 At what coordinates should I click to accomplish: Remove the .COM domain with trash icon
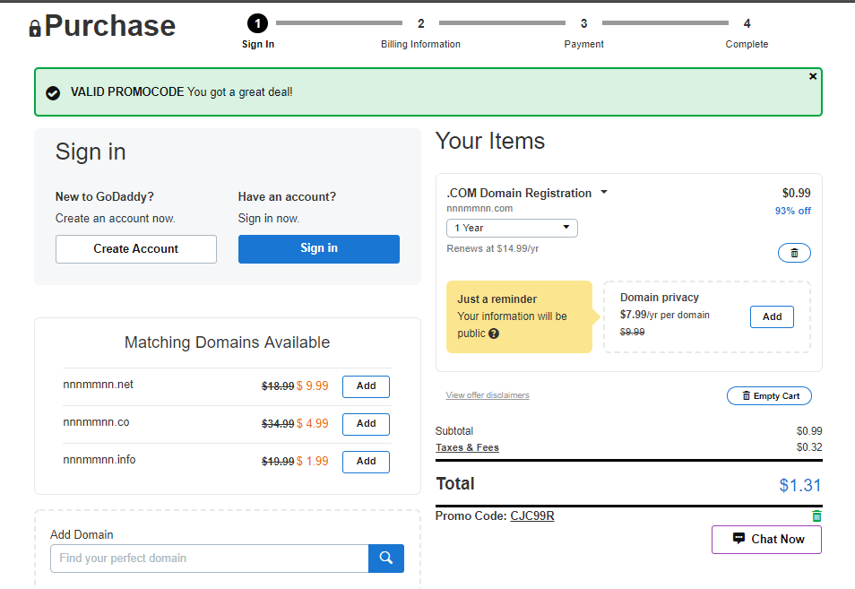point(794,253)
